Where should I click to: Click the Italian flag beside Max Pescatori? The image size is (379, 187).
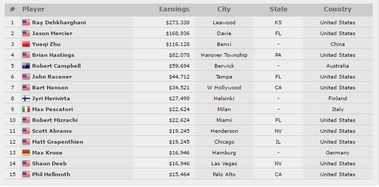coord(26,109)
